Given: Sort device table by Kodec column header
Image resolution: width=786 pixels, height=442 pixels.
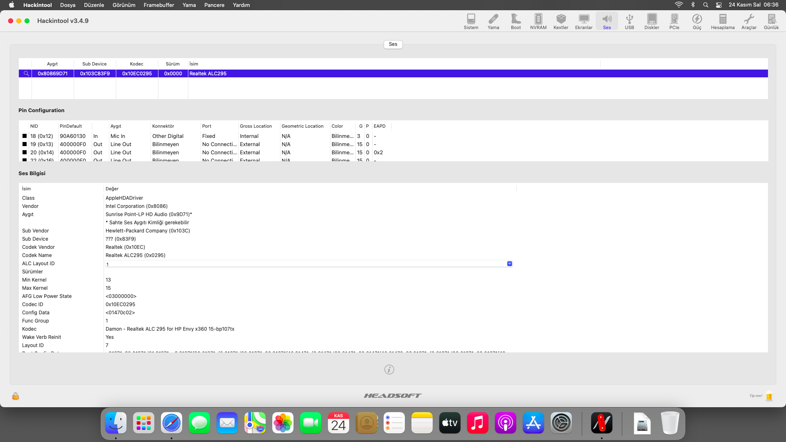Looking at the screenshot, I should pyautogui.click(x=136, y=64).
